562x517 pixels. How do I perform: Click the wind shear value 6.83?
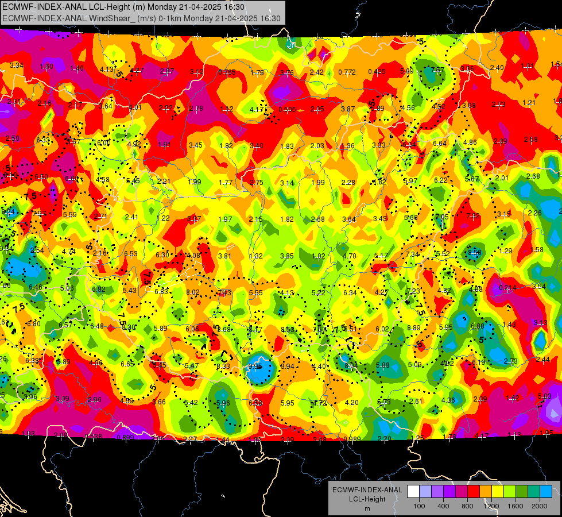pos(161,292)
